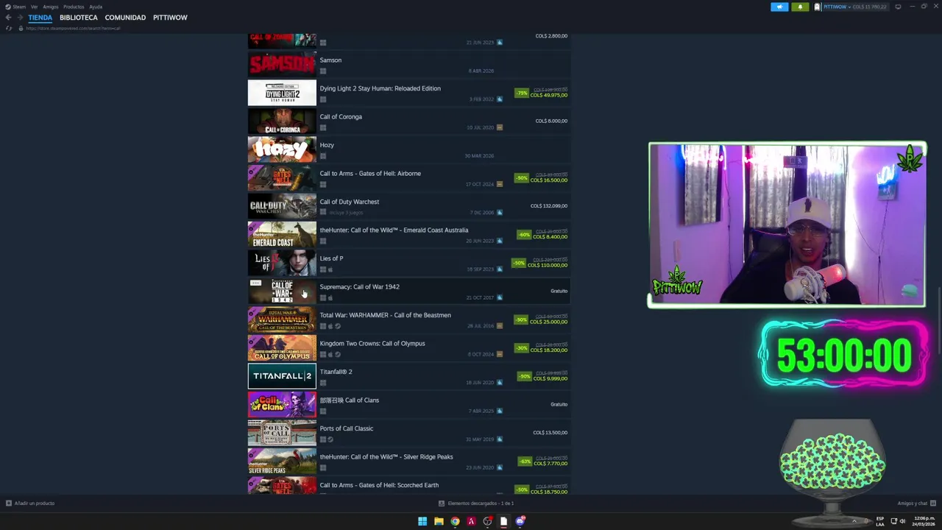
Task: Click the PITTIWOW account avatar
Action: pyautogui.click(x=818, y=7)
